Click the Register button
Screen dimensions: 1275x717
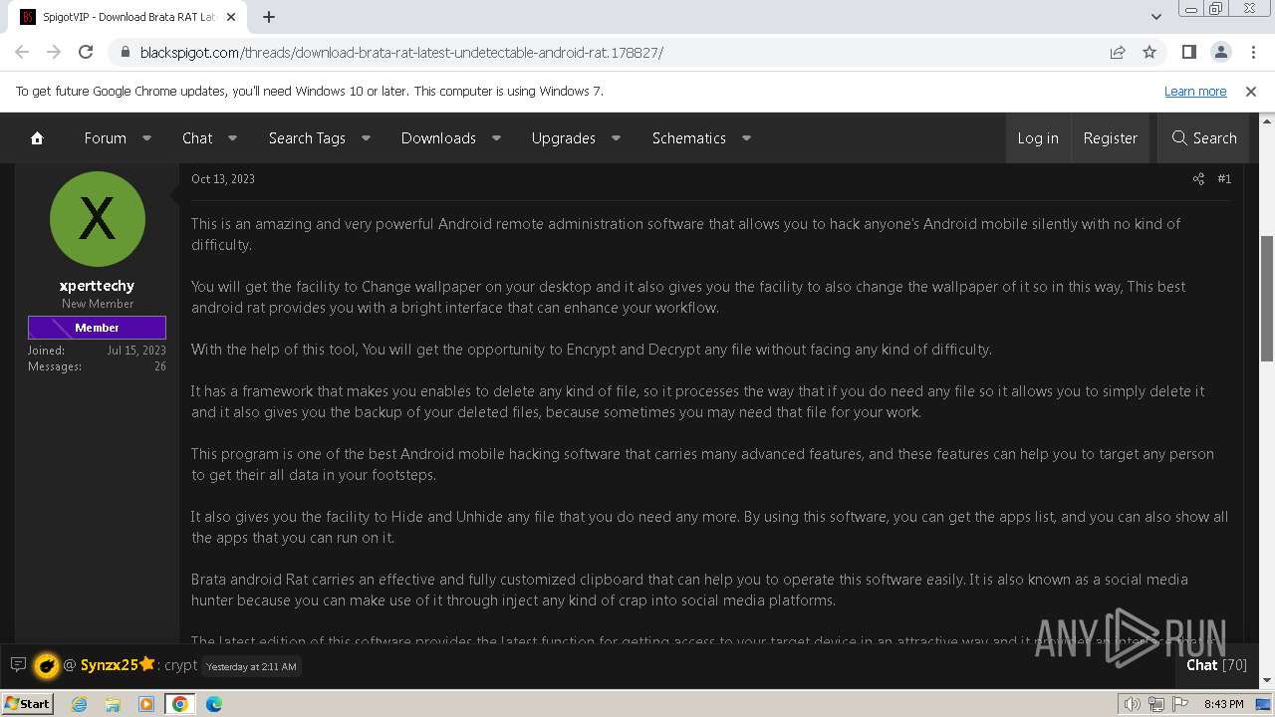click(x=1111, y=138)
